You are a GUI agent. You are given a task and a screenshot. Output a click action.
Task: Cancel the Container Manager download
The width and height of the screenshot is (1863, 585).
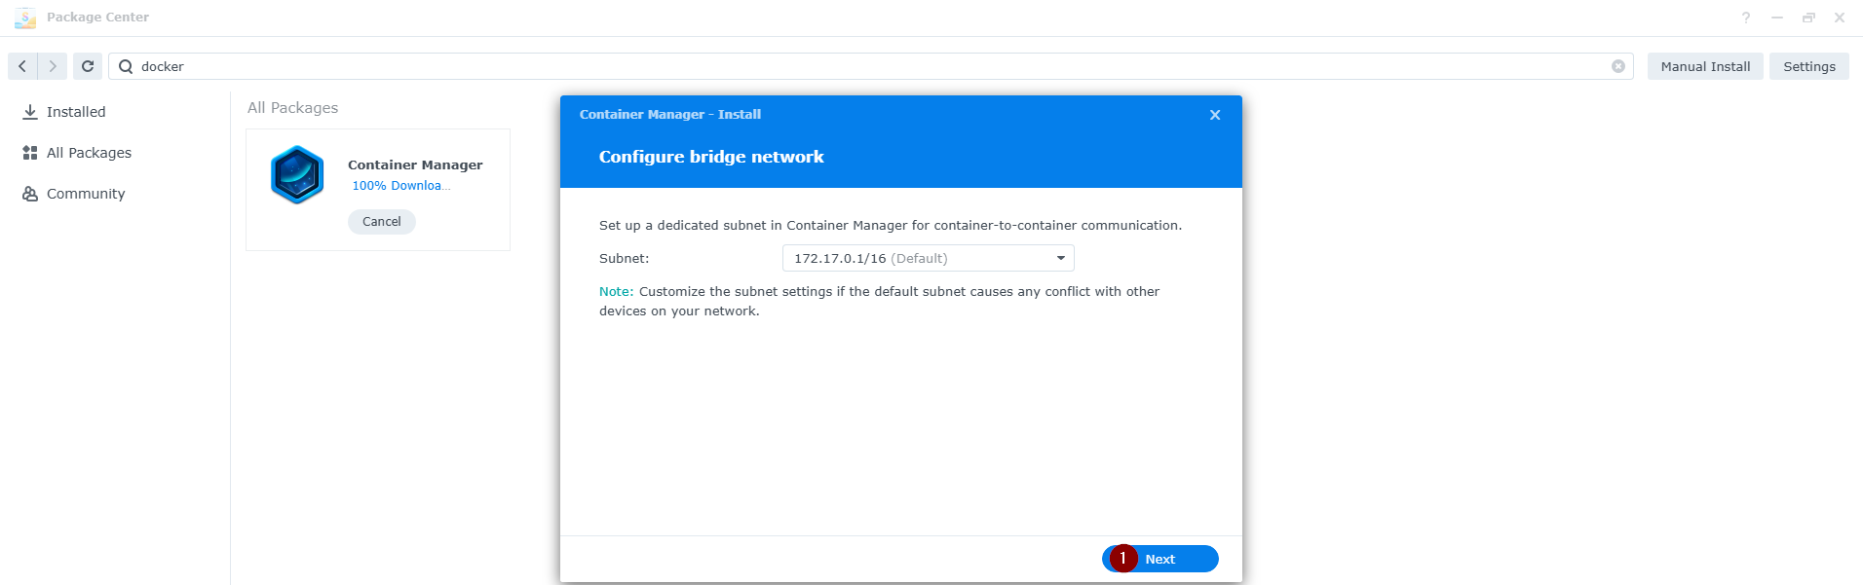click(381, 222)
